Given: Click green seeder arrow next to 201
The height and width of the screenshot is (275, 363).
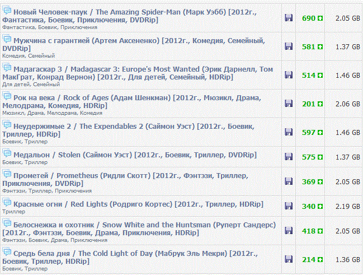Looking at the screenshot, I should pyautogui.click(x=320, y=104).
